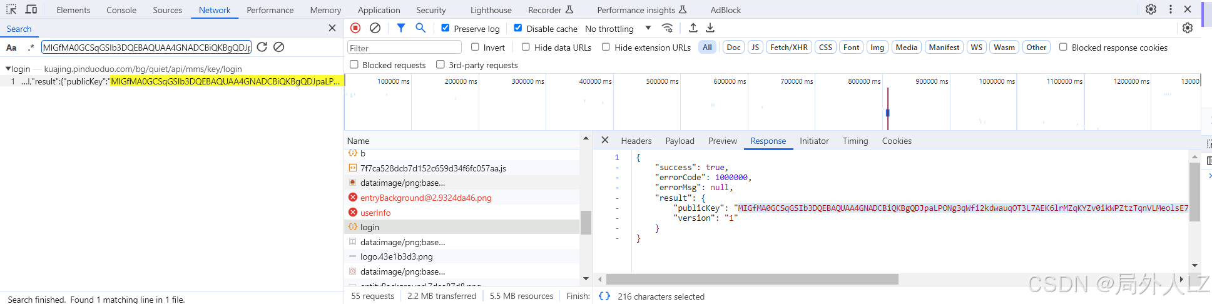Show the Headers tab of the request

636,141
